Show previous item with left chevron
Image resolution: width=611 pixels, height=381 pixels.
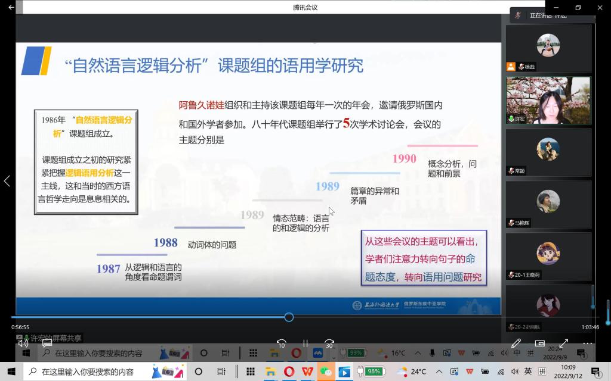pyautogui.click(x=7, y=181)
